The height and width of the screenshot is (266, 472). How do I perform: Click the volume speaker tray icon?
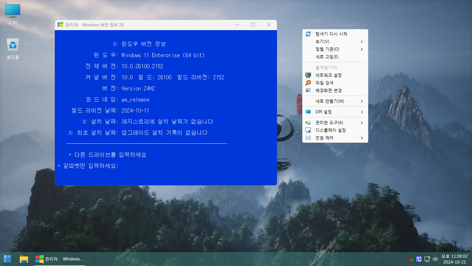(x=435, y=259)
